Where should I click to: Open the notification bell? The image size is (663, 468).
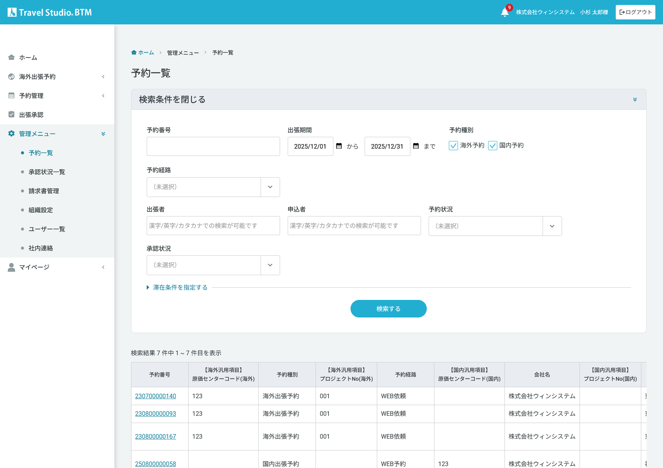tap(505, 12)
